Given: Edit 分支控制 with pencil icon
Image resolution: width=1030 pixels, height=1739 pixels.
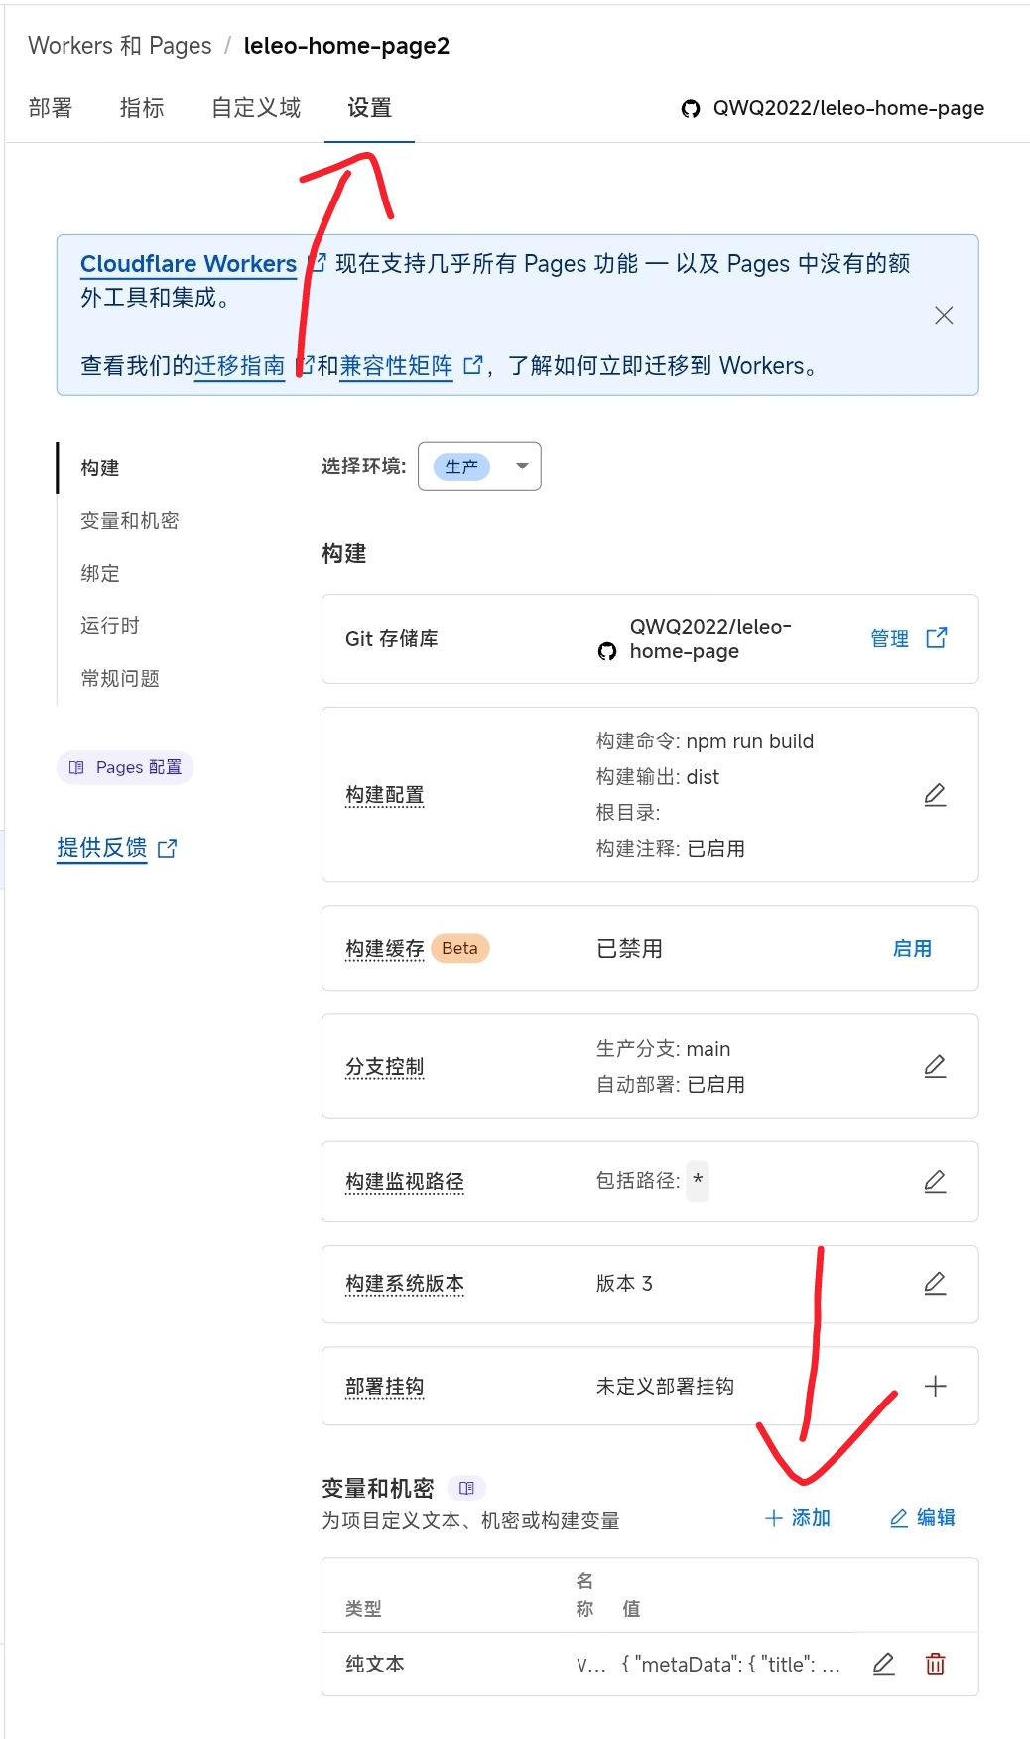Looking at the screenshot, I should tap(935, 1067).
